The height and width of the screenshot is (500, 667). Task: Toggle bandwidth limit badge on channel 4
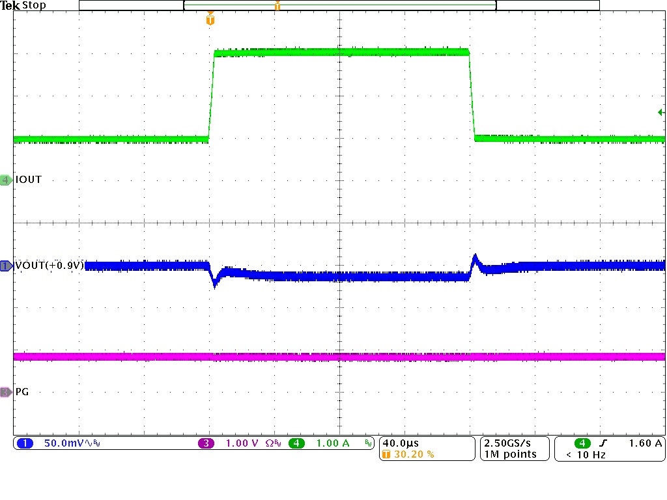pyautogui.click(x=369, y=442)
